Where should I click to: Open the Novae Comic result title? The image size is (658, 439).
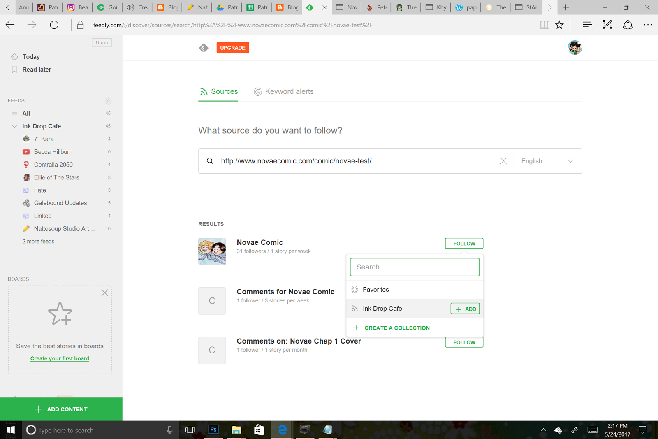pos(260,242)
